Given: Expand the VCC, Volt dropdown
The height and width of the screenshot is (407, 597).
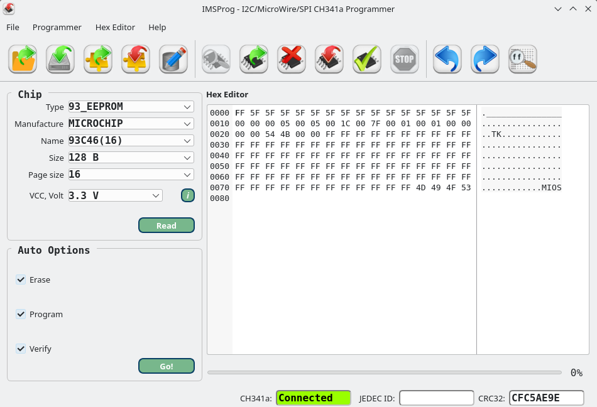Looking at the screenshot, I should [116, 195].
